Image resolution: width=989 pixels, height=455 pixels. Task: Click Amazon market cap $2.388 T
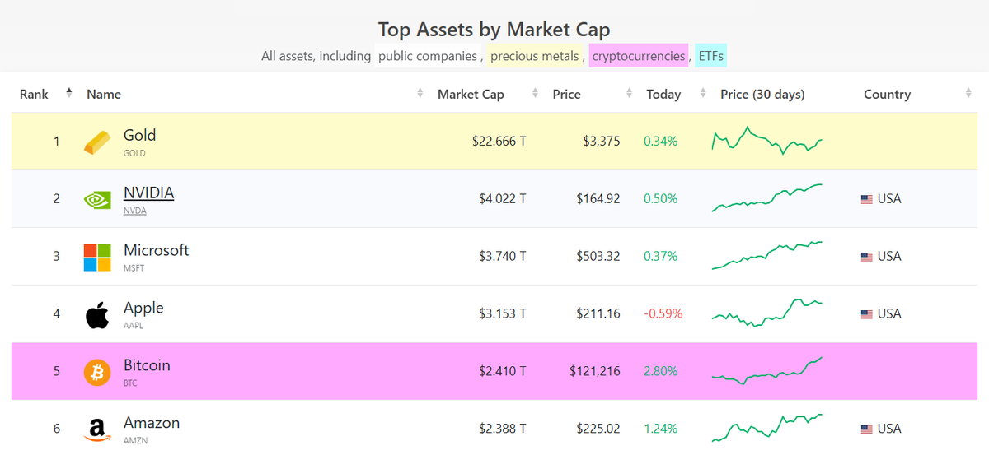point(502,429)
